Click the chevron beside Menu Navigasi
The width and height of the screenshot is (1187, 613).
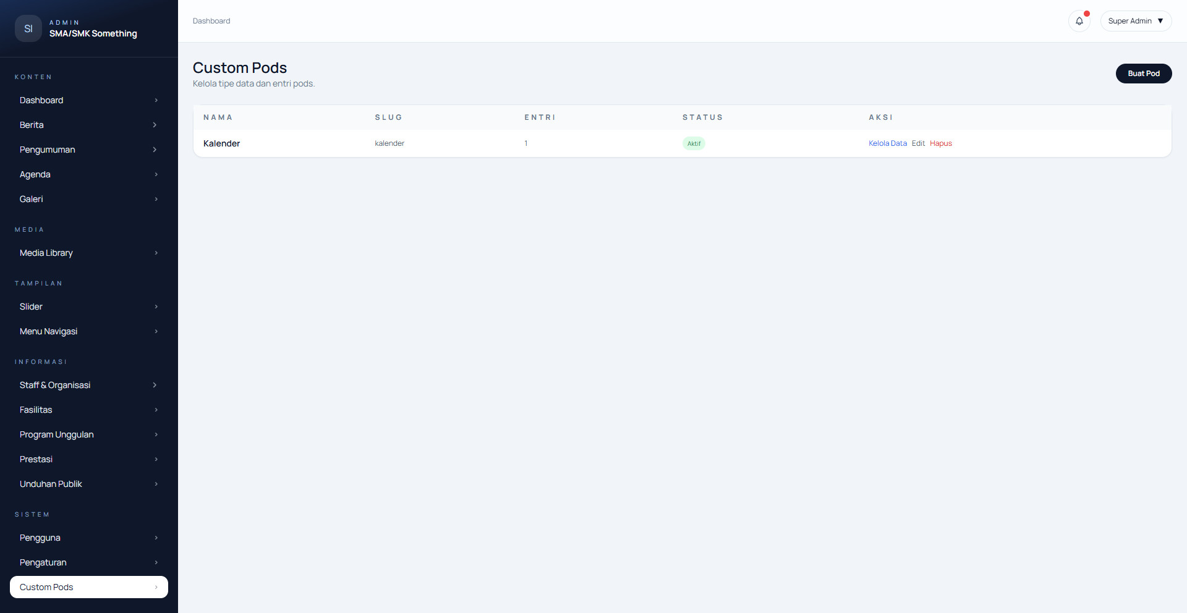click(x=156, y=331)
